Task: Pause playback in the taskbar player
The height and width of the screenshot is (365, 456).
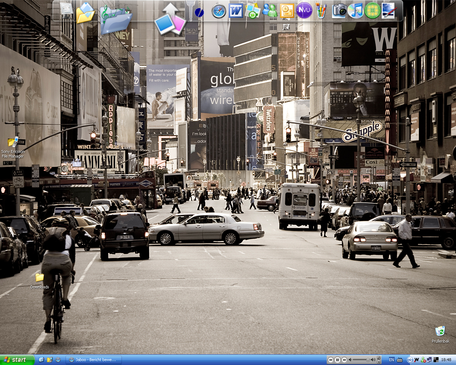Action: pyautogui.click(x=337, y=360)
